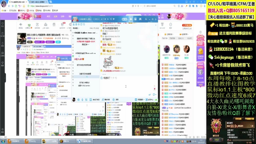Click the browser undo-close arrow icon
This screenshot has width=256, height=144.
pyautogui.click(x=20, y=6)
